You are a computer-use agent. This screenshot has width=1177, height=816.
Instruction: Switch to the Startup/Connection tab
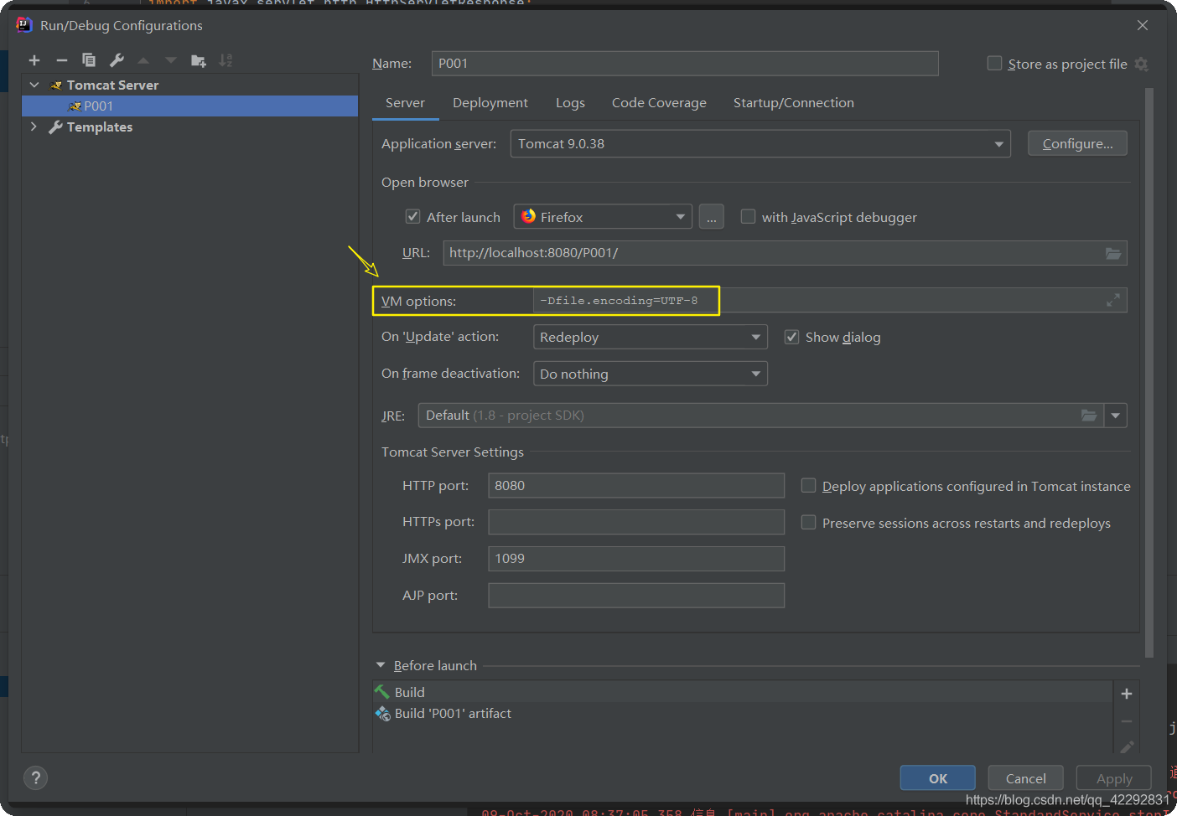click(x=793, y=103)
